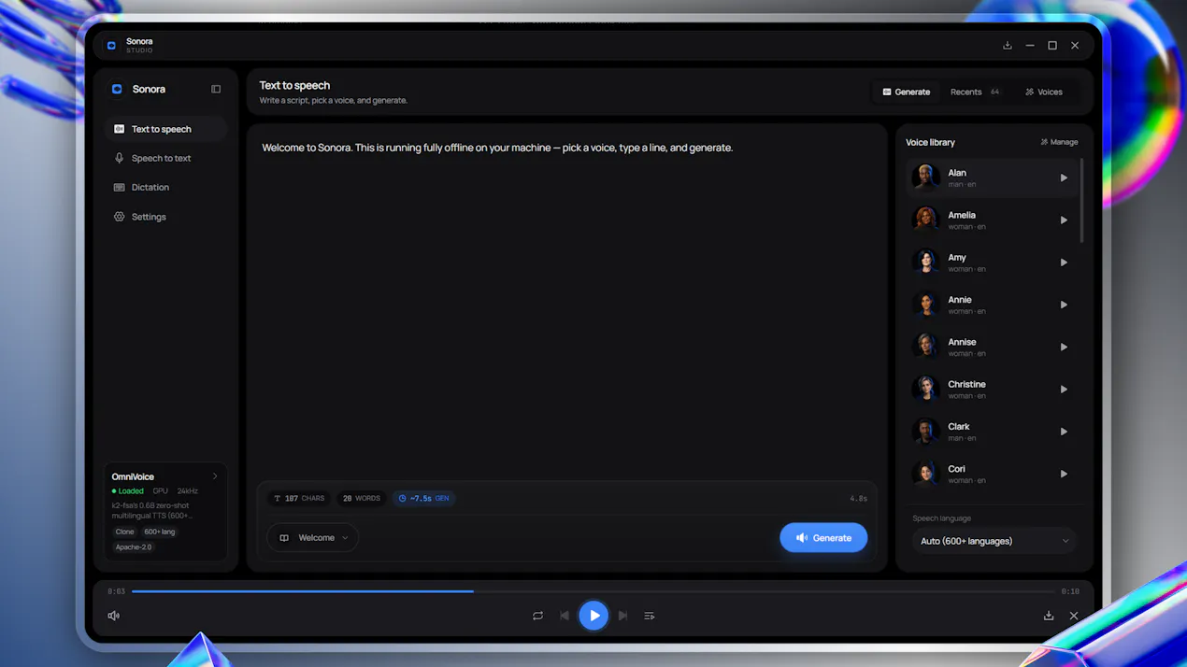
Task: Choose the Christine voice name
Action: [x=966, y=384]
